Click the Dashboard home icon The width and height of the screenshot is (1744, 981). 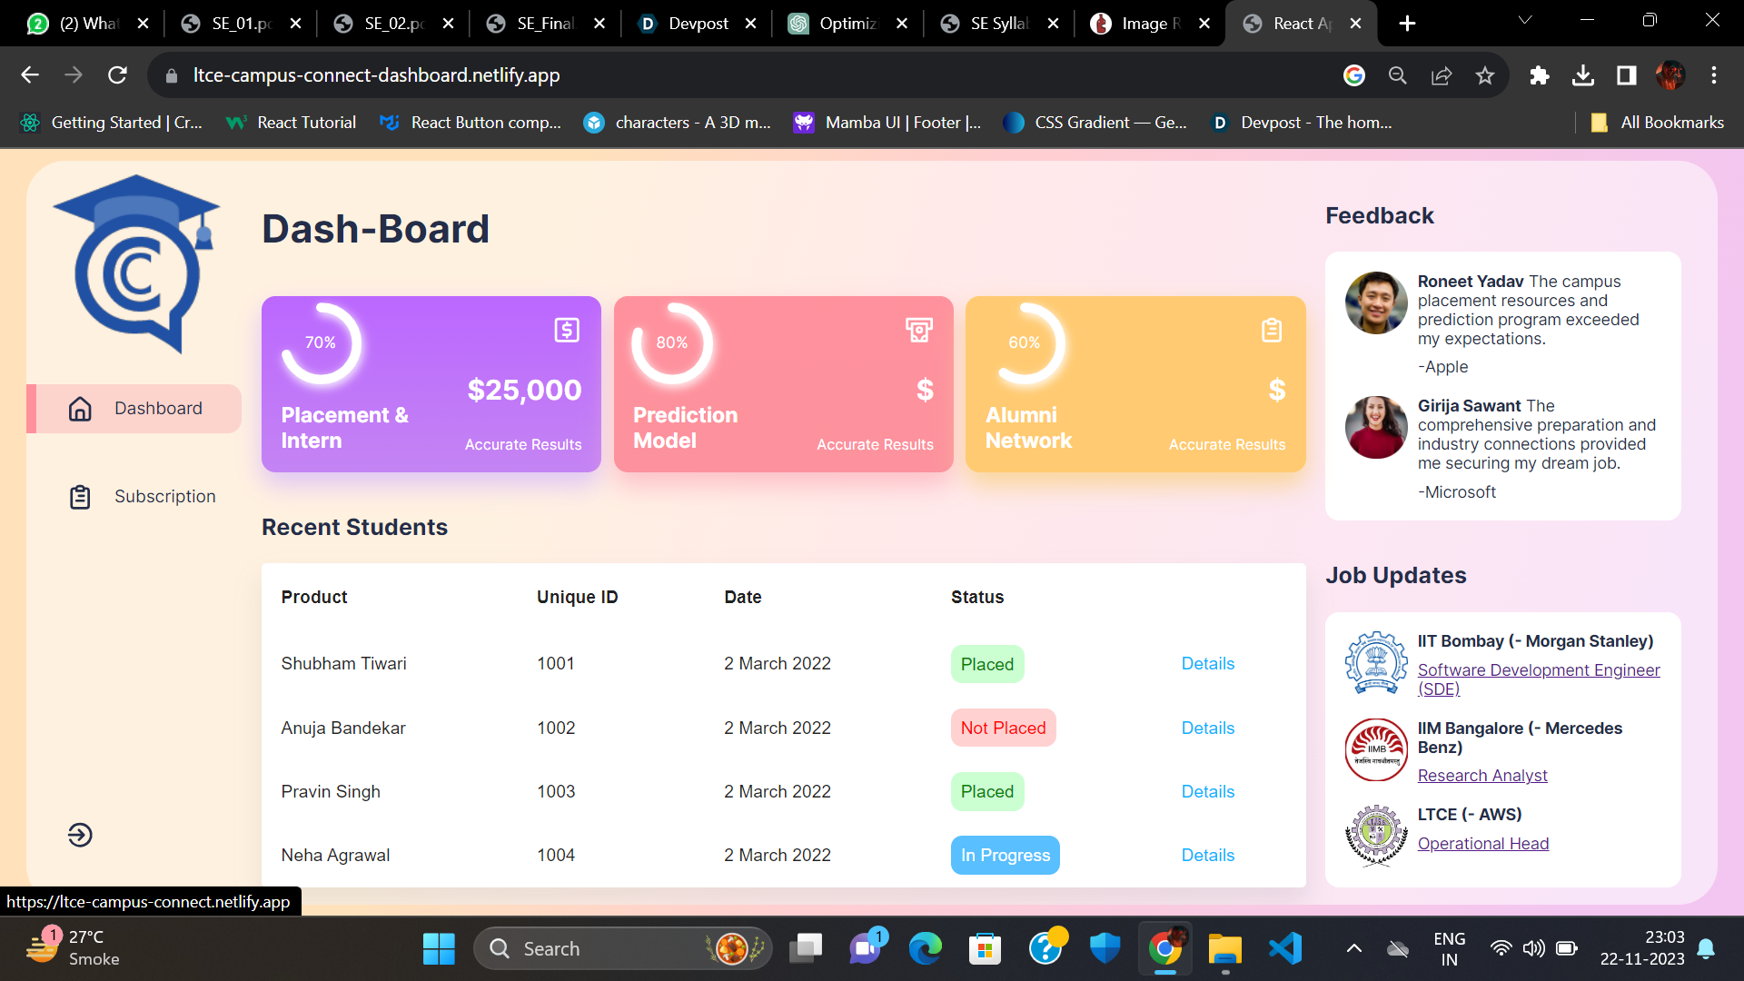80,409
